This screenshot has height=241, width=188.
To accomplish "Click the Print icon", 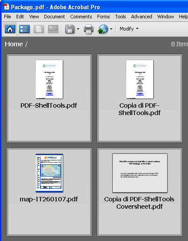I will 88,29.
